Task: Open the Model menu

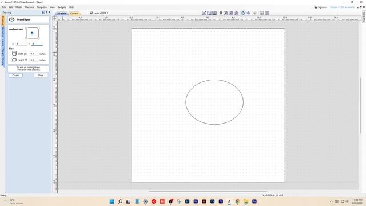Action: coord(19,7)
